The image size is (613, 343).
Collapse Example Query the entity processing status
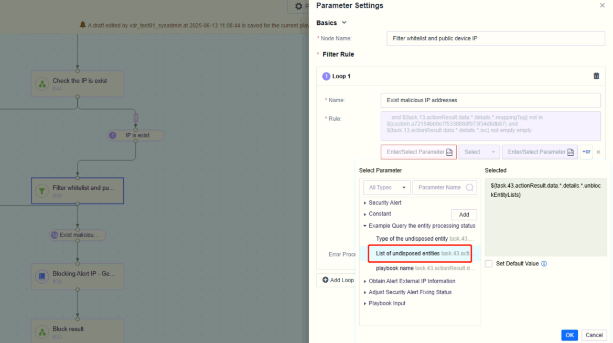[x=365, y=226]
